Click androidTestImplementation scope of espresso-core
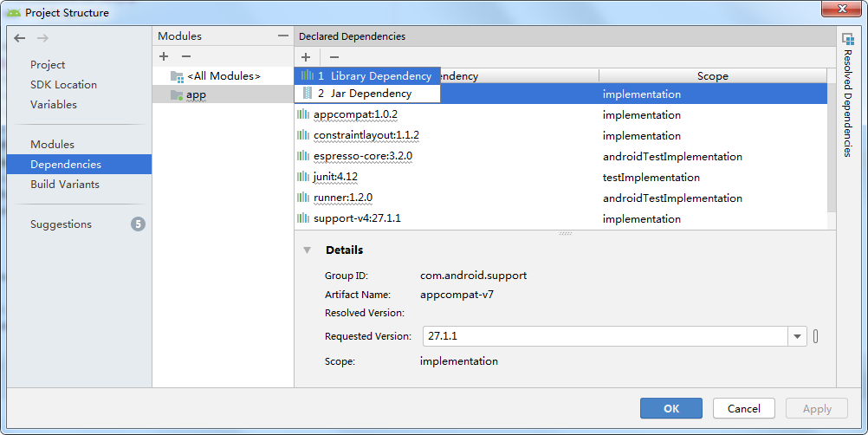Viewport: 868px width, 435px height. pyautogui.click(x=672, y=157)
